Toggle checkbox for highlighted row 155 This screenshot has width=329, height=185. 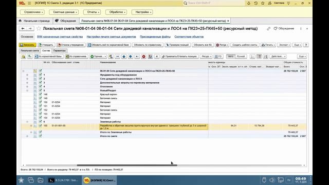click(x=40, y=125)
